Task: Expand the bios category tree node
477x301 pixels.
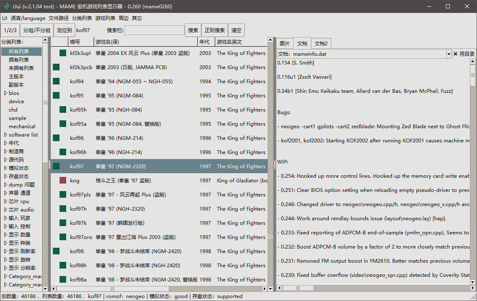Action: coord(6,93)
